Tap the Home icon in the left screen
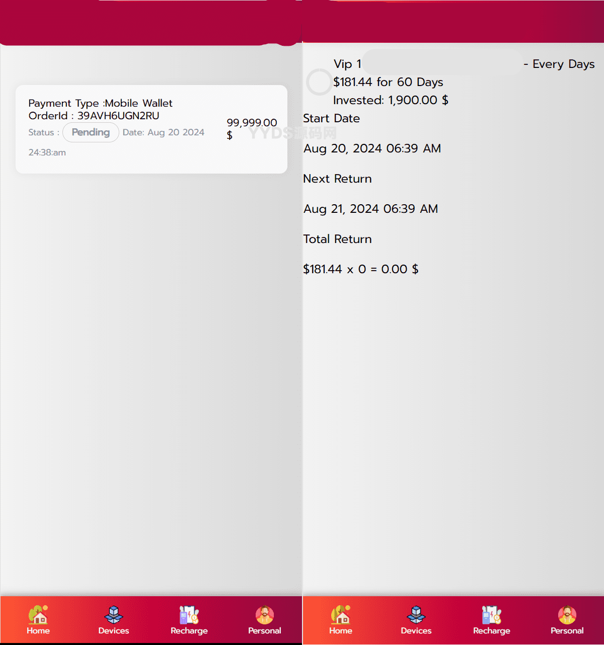 pos(38,619)
